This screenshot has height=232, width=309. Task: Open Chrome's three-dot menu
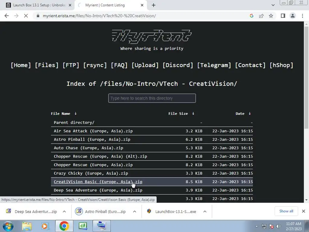[x=302, y=16]
